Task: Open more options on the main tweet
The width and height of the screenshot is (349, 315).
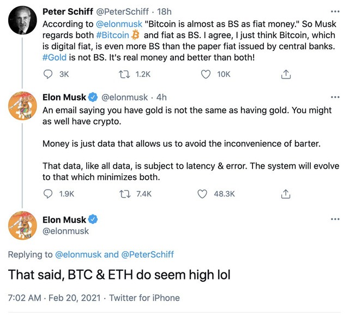Action: coord(335,219)
